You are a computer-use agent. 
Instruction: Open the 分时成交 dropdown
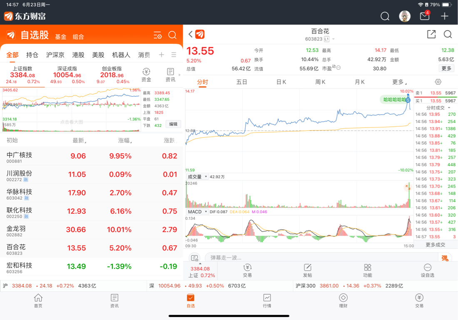(438, 108)
